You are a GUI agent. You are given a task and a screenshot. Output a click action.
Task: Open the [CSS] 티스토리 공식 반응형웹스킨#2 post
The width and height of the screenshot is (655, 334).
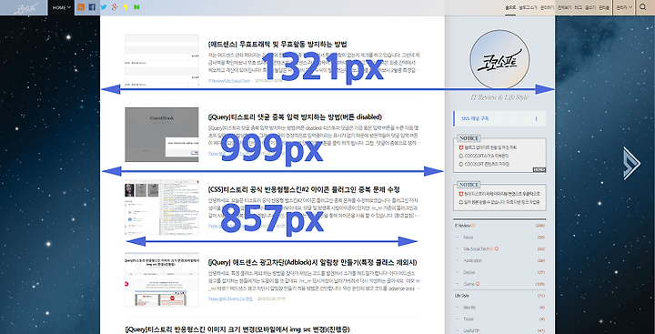click(x=304, y=190)
